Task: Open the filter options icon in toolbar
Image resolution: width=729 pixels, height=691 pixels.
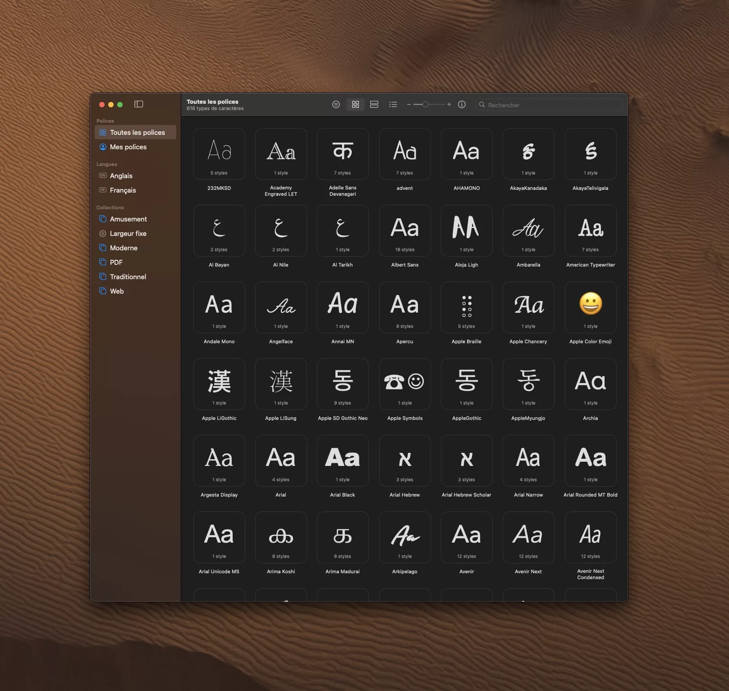Action: click(x=336, y=105)
